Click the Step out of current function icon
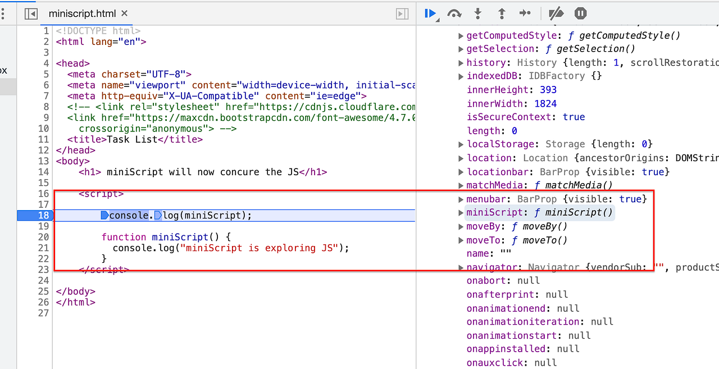The image size is (719, 369). point(501,13)
